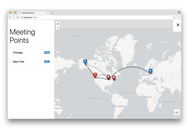Screen dimensions: 189x135
Task: Open the Chrome profile icon
Action: point(179,12)
